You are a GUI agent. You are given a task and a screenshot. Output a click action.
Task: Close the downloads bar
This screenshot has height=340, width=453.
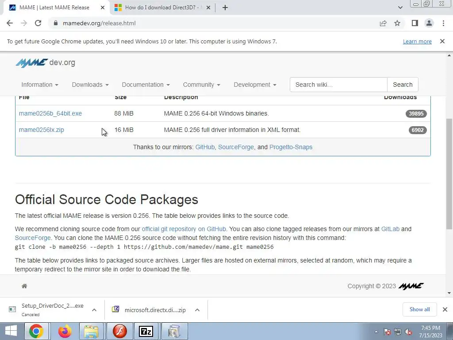pos(445,309)
